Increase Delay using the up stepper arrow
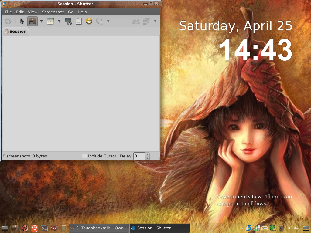 (147, 154)
